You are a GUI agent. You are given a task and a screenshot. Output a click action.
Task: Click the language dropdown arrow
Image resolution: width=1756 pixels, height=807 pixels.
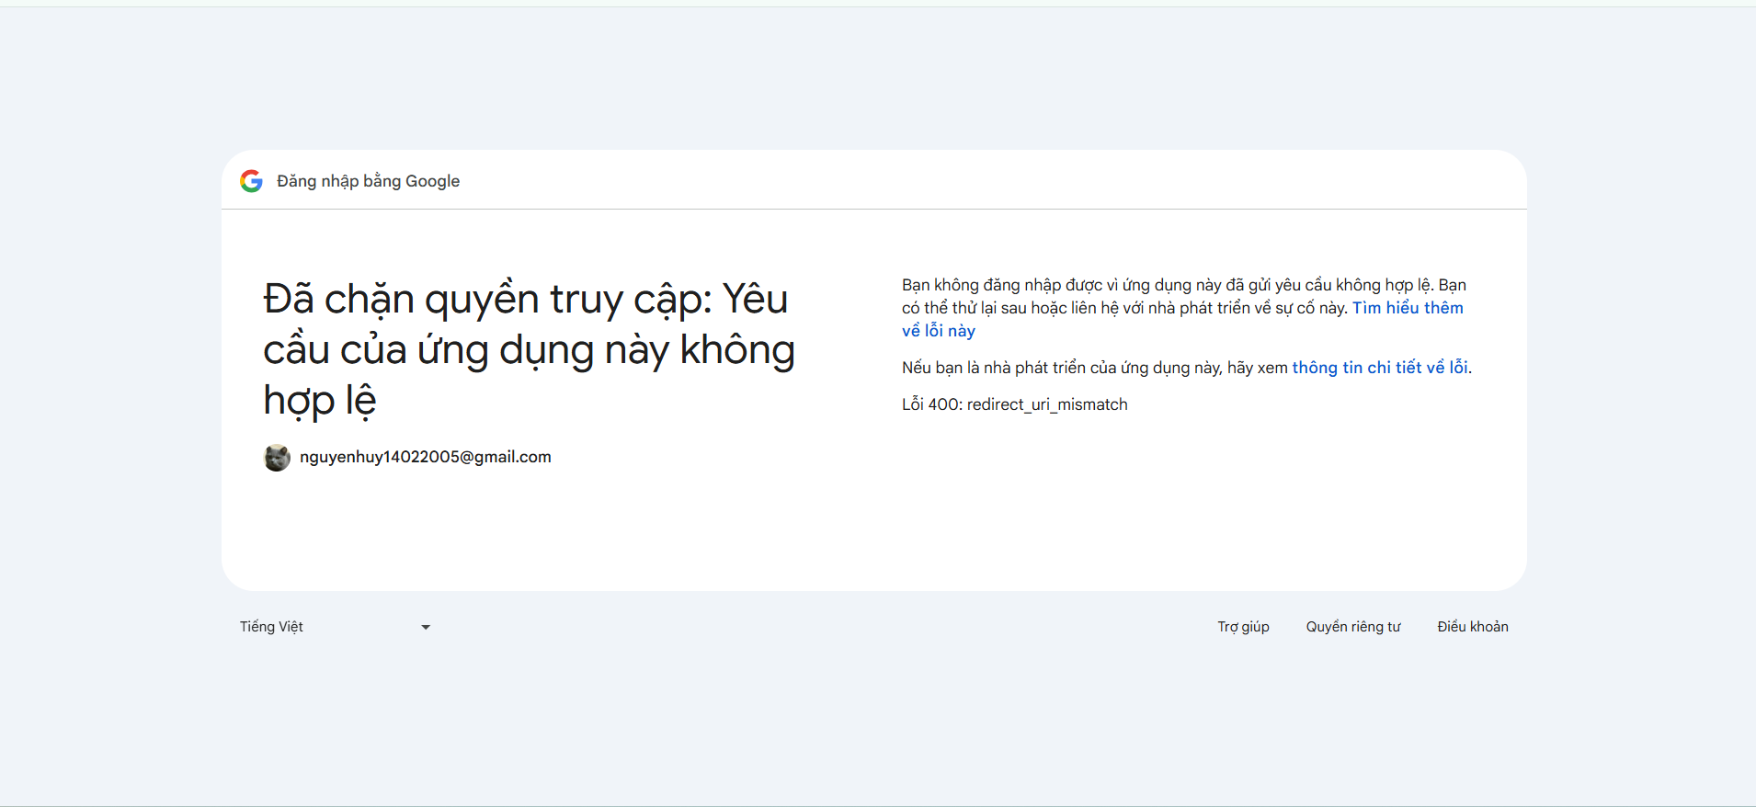click(426, 627)
